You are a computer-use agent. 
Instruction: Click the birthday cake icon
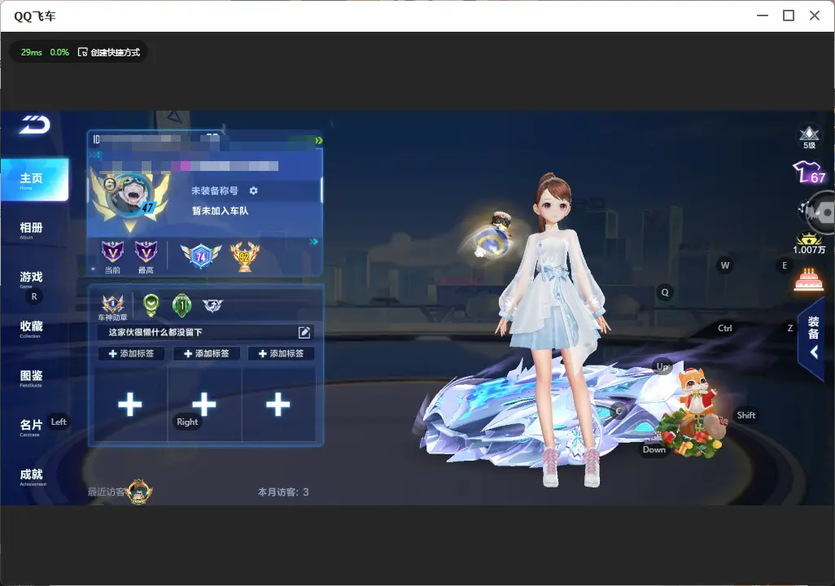pyautogui.click(x=808, y=280)
